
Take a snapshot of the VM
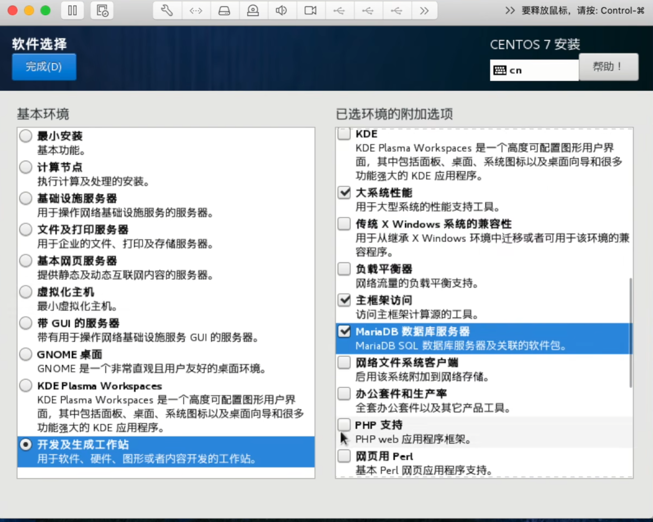102,10
